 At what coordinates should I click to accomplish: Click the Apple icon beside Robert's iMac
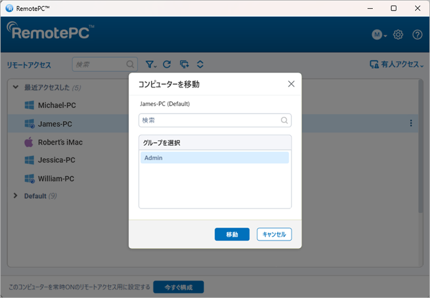(x=29, y=142)
